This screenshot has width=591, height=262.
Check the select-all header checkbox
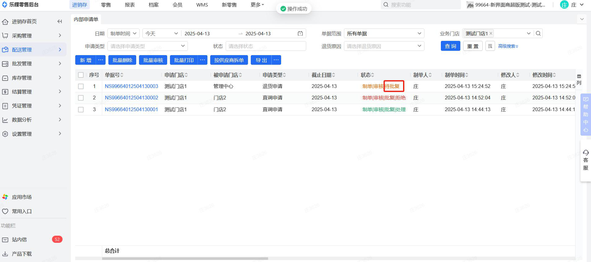(81, 75)
